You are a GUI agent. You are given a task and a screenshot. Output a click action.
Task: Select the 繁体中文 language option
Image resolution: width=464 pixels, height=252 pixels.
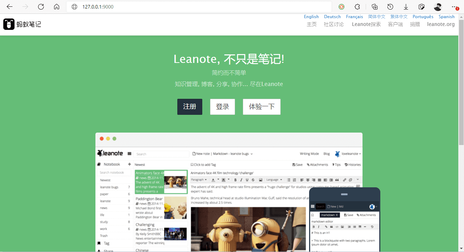398,16
